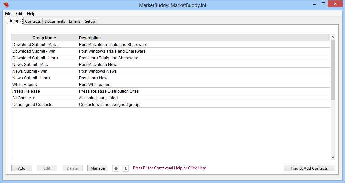
Task: Switch to the Contacts tab
Action: tap(33, 21)
